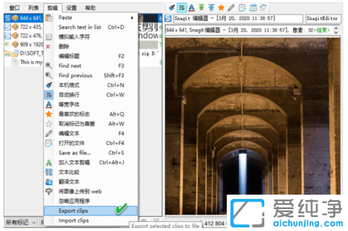Viewport: 348px width, 231px height.
Task: Choose 忽略应用程序 menu entry
Action: click(91, 201)
